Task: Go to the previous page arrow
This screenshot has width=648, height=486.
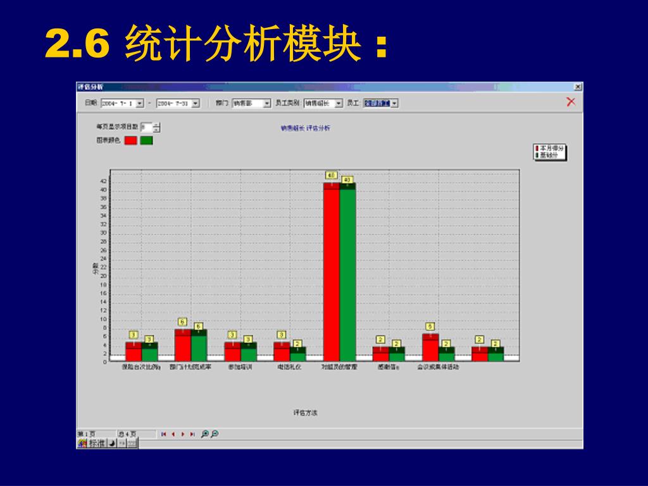Action: [x=173, y=434]
